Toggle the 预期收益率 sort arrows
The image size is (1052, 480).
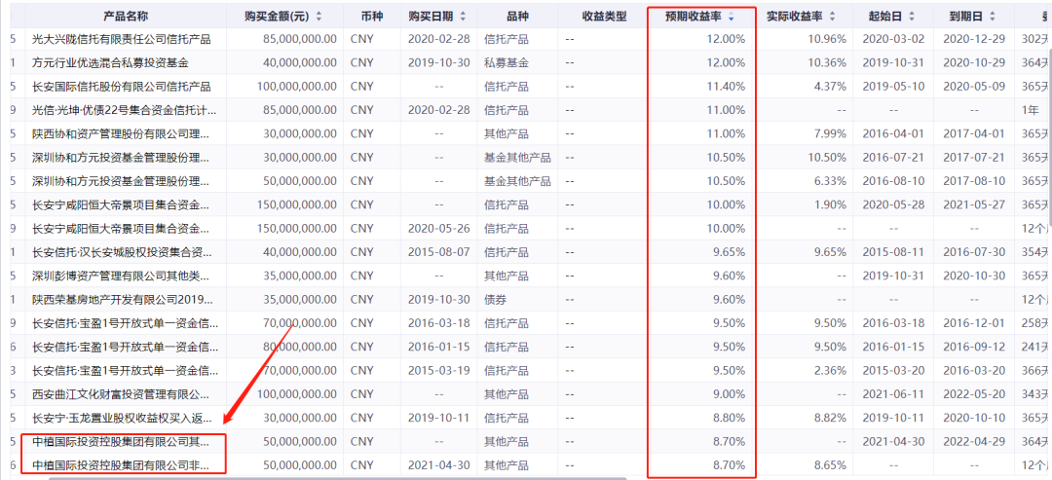click(731, 17)
